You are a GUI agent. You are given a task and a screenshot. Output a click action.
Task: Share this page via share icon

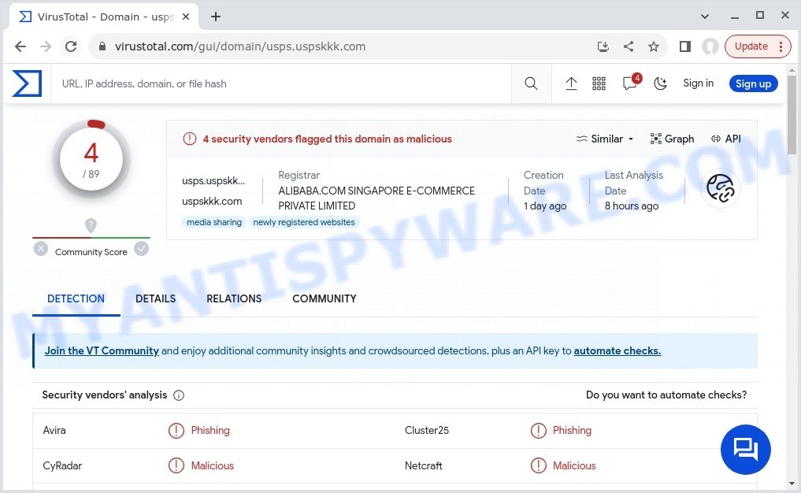tap(629, 46)
